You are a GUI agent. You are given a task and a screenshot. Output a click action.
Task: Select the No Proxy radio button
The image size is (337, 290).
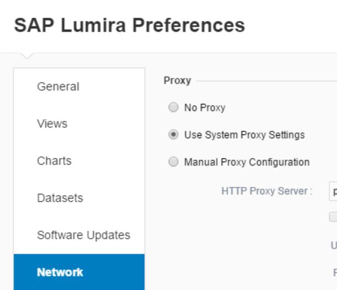point(173,107)
